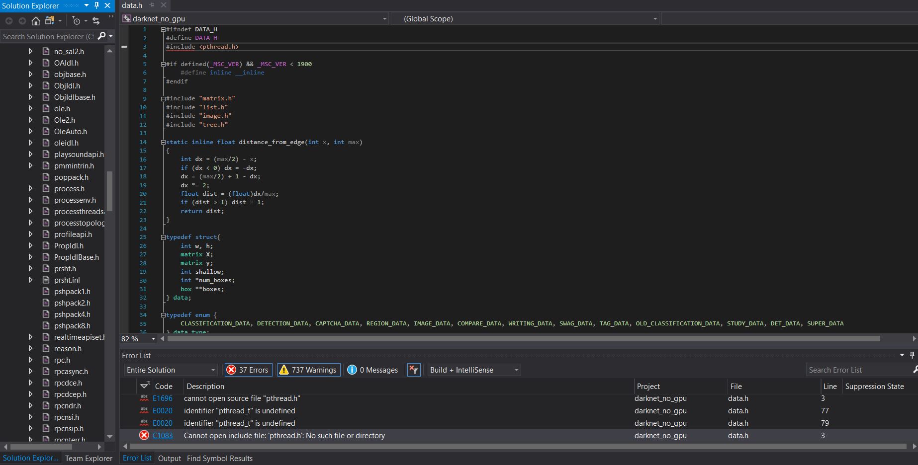Open the Build + IntelliSense dropdown
The height and width of the screenshot is (465, 918).
point(474,370)
